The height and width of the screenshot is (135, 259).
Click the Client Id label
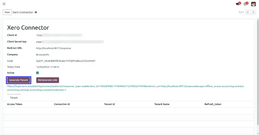(x=12, y=35)
